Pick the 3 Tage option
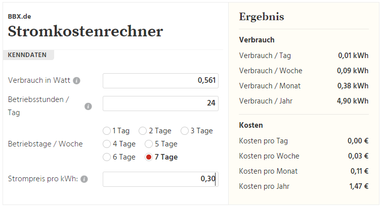Viewport: 383px width, 206px height. tap(185, 131)
